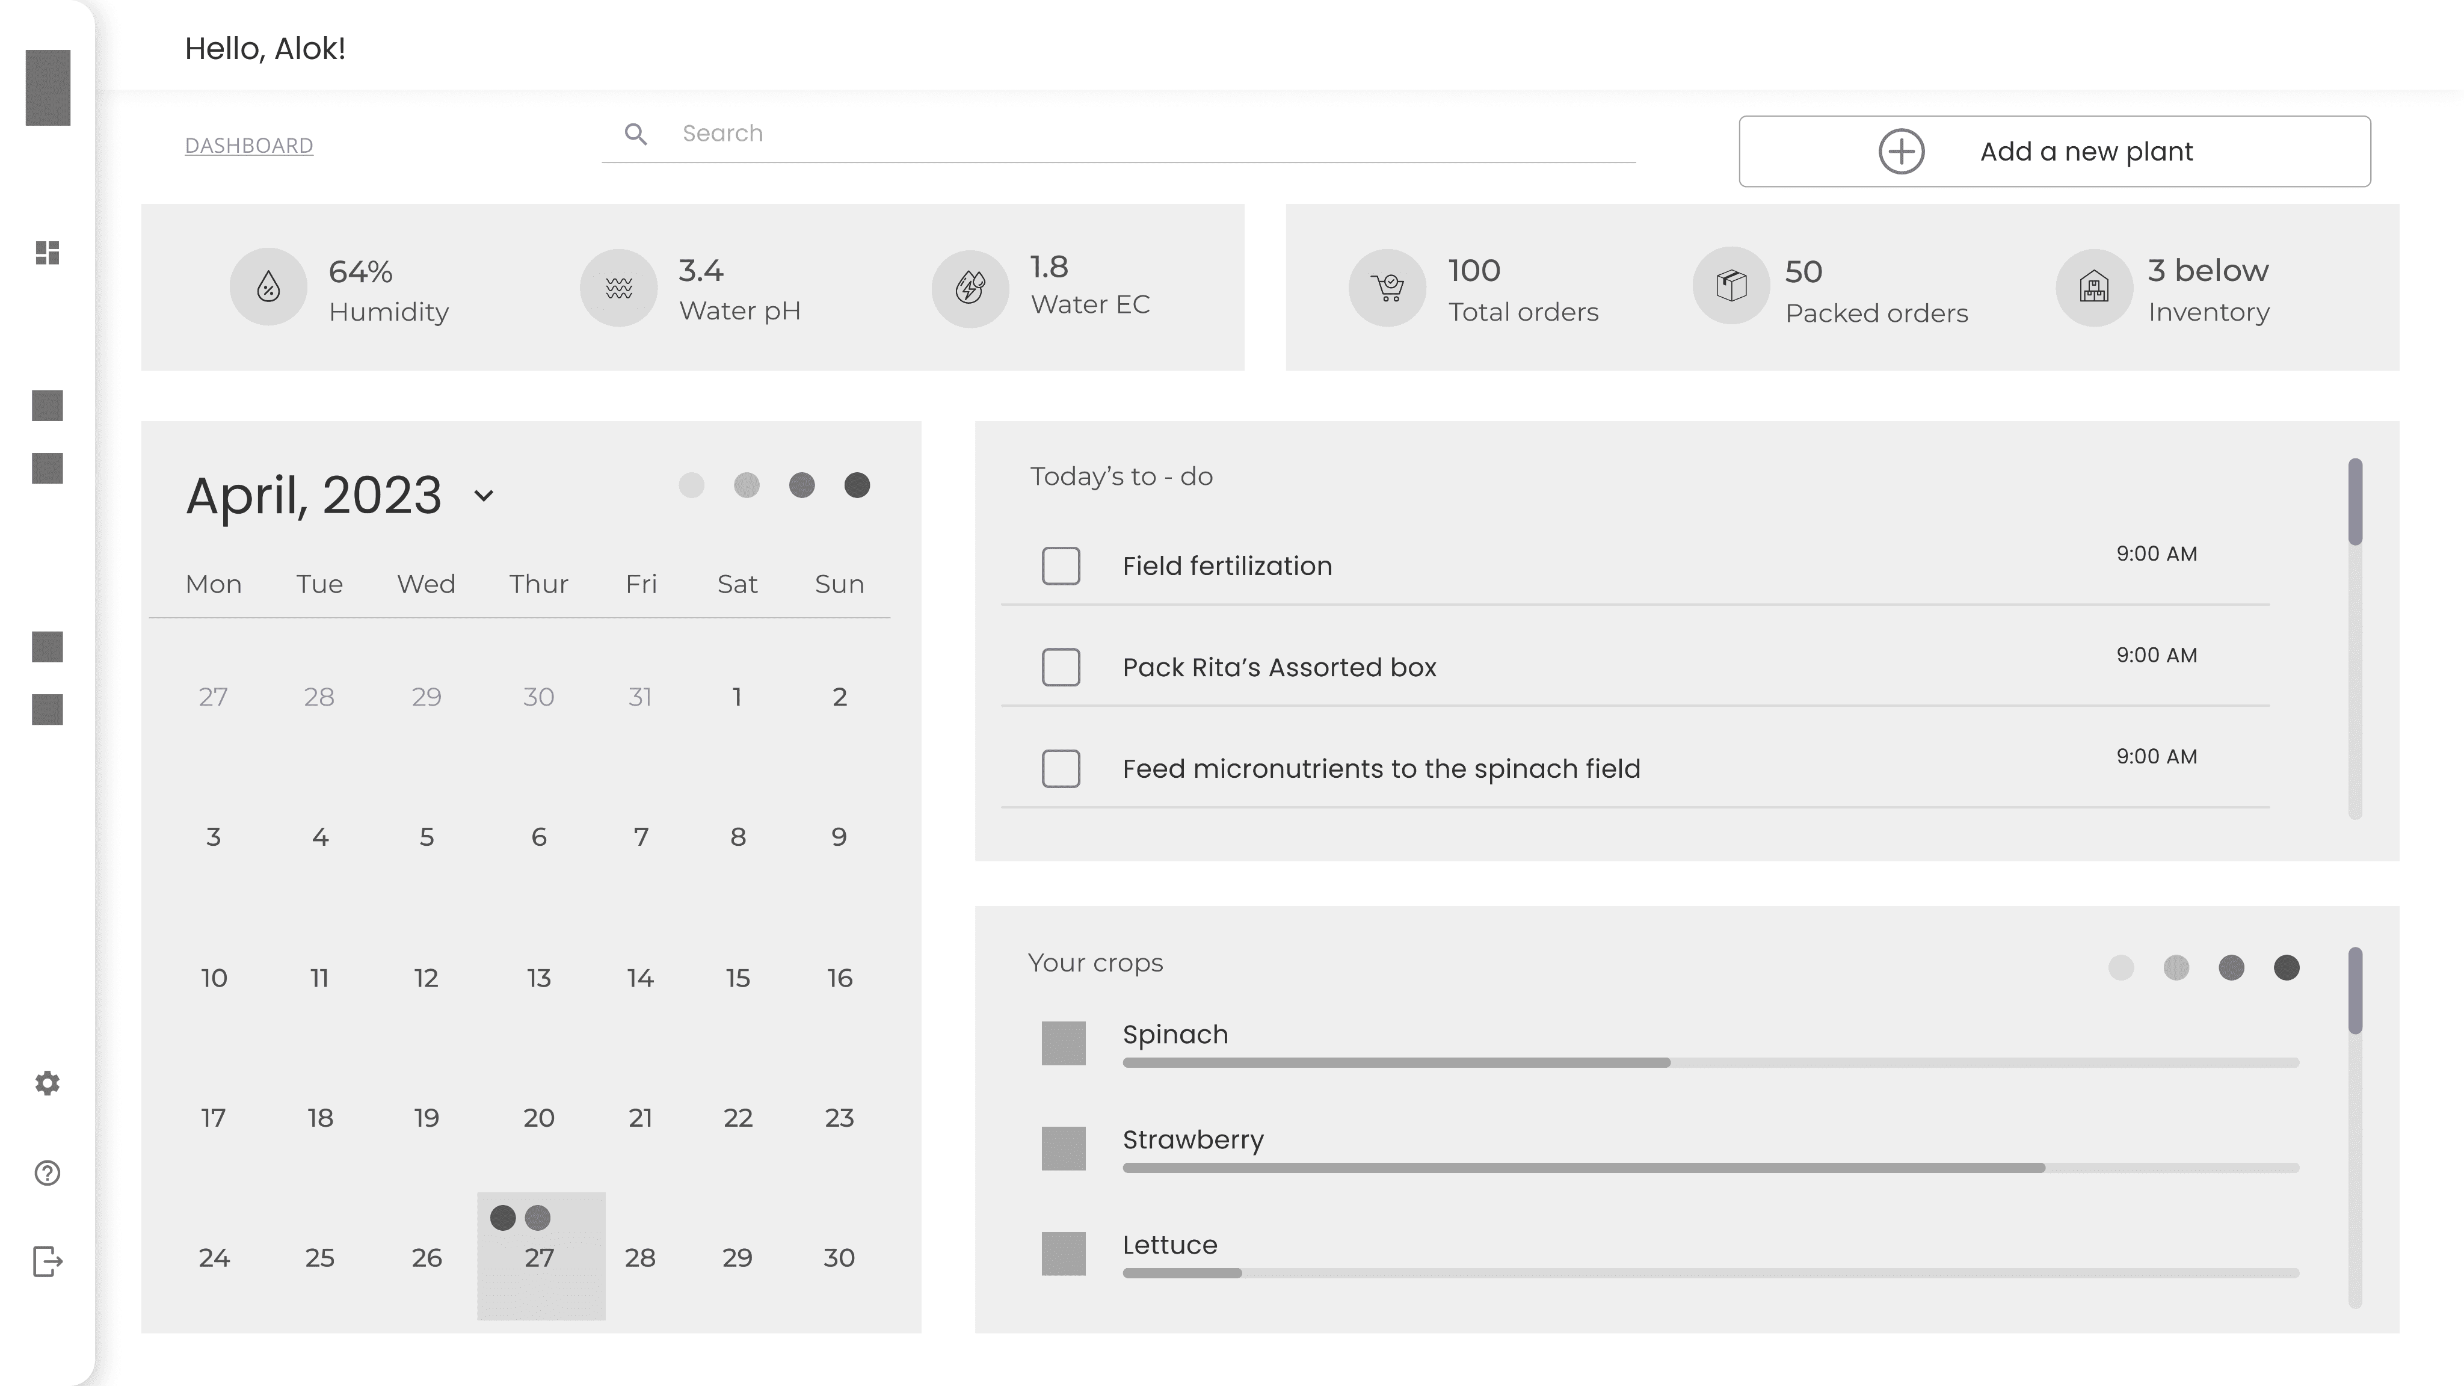Click the Add a new plant button
The image size is (2464, 1386).
[2054, 151]
